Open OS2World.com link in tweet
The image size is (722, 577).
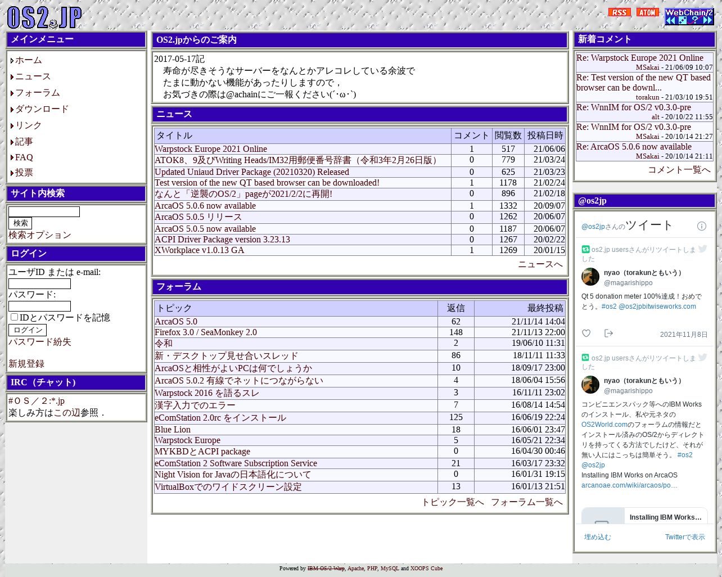(604, 425)
